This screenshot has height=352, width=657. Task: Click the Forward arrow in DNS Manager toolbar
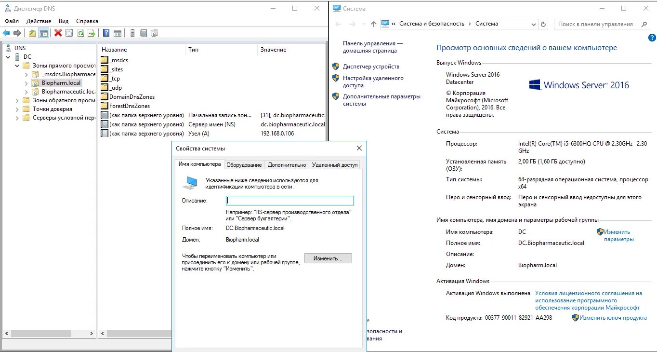coord(17,33)
